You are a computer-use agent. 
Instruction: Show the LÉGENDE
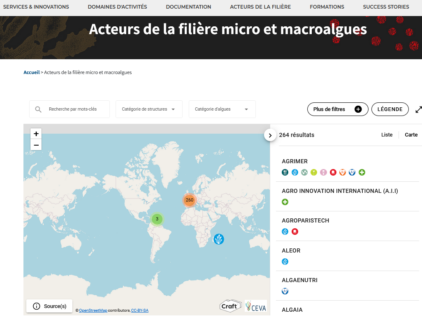pyautogui.click(x=390, y=109)
